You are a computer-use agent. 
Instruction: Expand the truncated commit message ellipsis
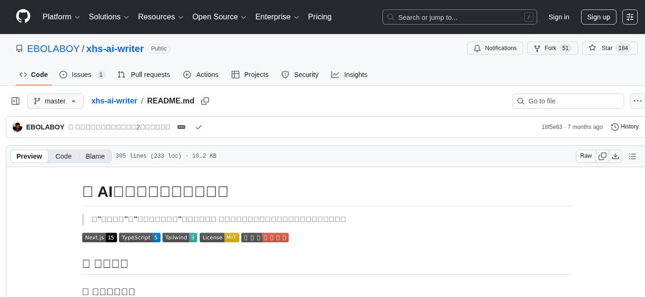click(x=181, y=127)
